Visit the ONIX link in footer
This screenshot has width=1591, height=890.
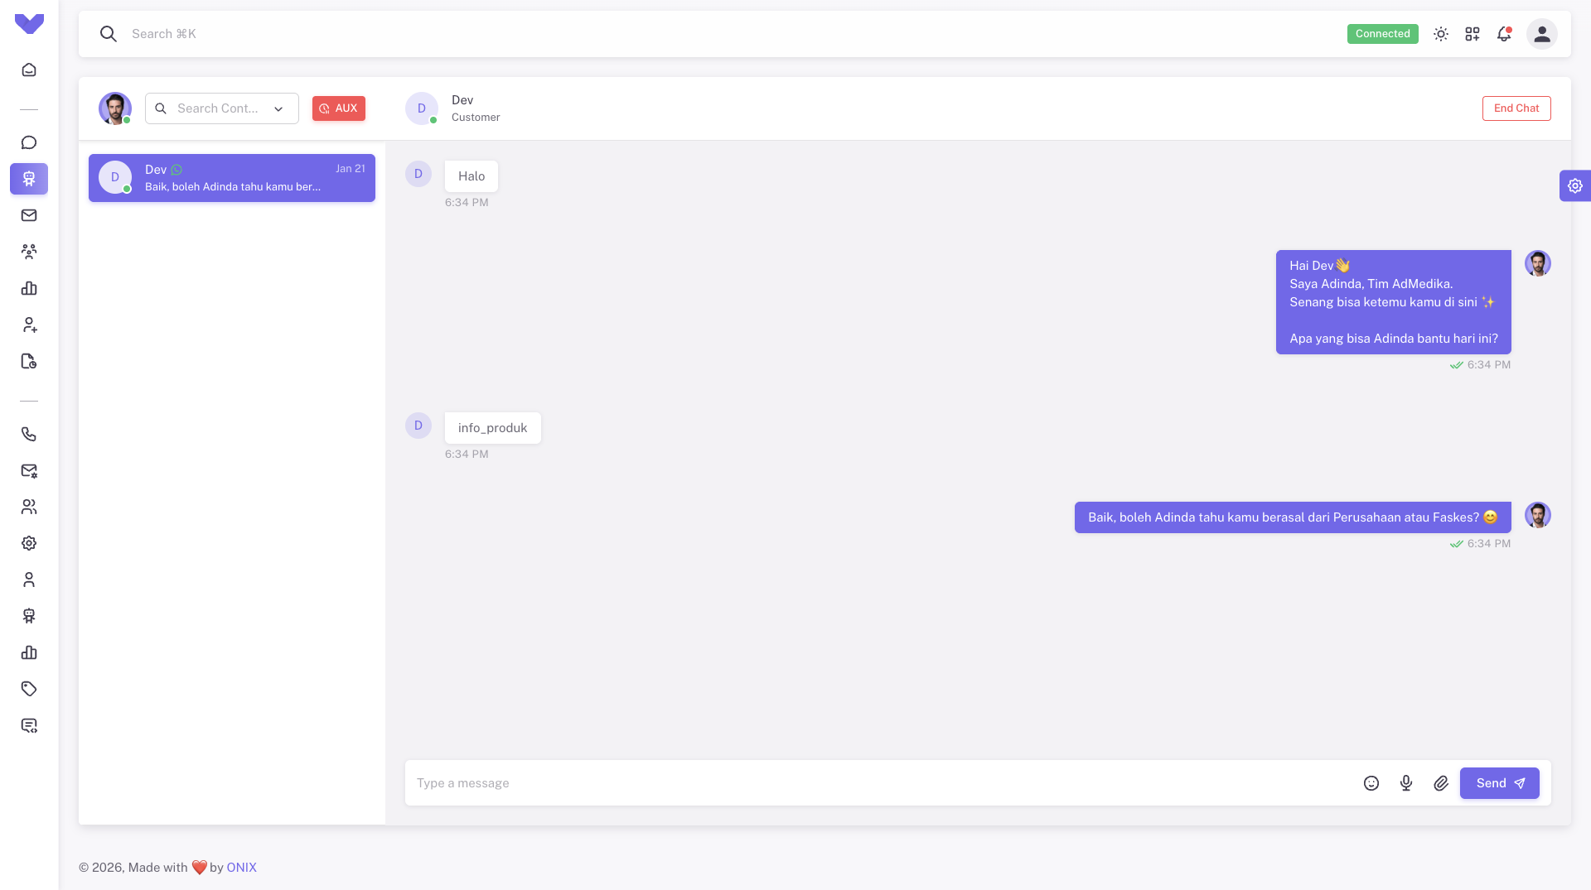click(241, 868)
